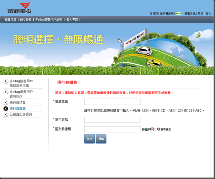Select 通行費繳費 sidebar item
Viewport: 215px width, 179px height.
17,109
